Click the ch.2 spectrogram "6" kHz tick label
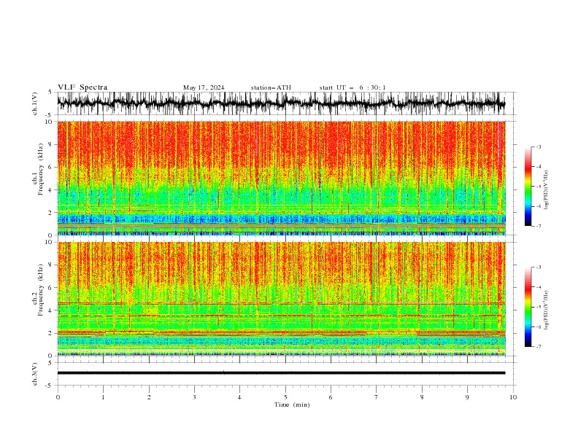 click(51, 288)
